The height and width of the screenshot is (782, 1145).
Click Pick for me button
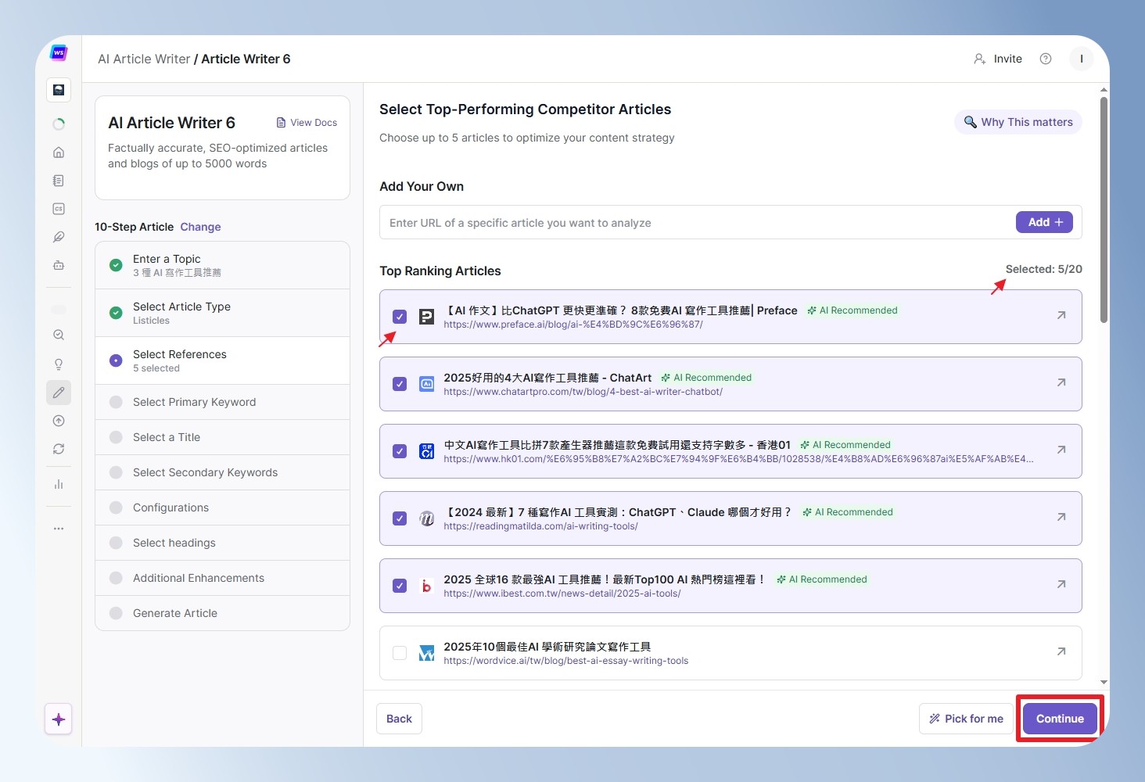(x=966, y=719)
